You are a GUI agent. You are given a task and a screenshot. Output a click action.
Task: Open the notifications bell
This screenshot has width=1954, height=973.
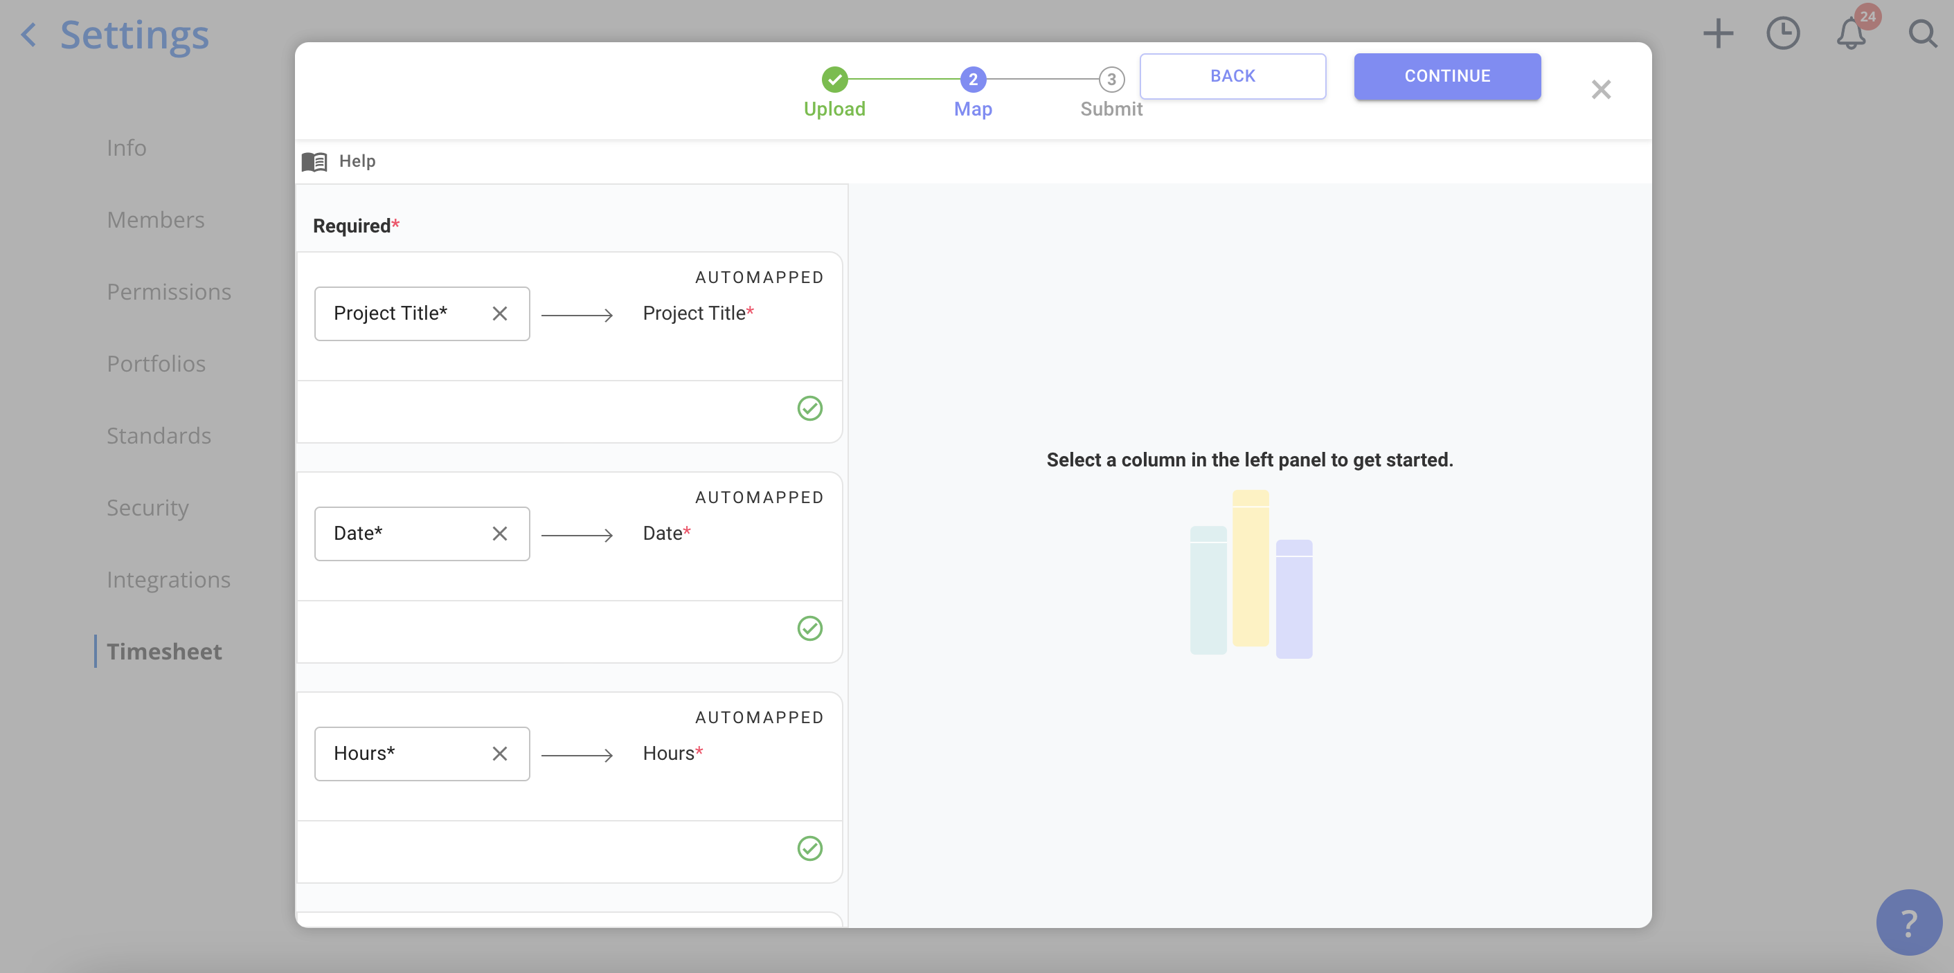coord(1851,34)
